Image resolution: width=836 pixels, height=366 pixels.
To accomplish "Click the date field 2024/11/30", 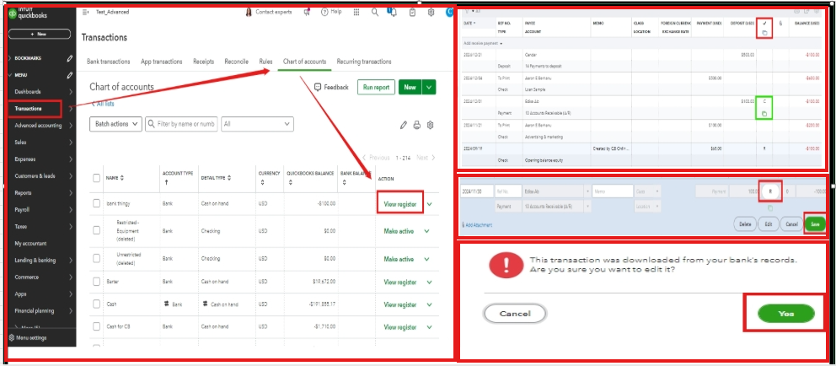I will (x=477, y=191).
